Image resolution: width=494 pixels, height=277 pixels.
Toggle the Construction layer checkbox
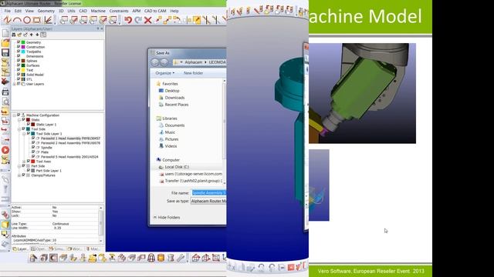19,47
